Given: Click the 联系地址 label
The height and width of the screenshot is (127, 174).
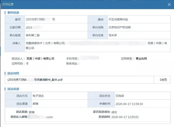Looking at the screenshot, I should (73, 64).
